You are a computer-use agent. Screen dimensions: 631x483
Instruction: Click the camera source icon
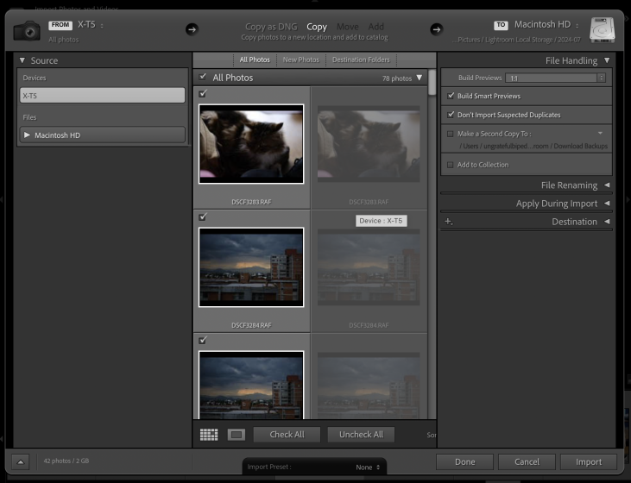coord(27,30)
